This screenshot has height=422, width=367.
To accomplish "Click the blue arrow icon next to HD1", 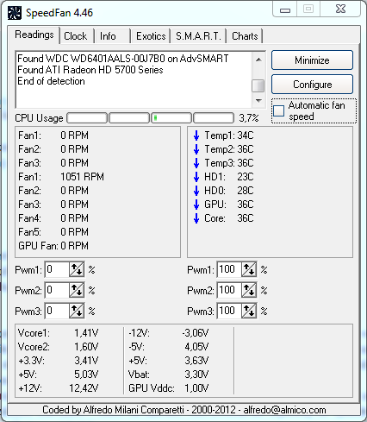I will pos(196,177).
